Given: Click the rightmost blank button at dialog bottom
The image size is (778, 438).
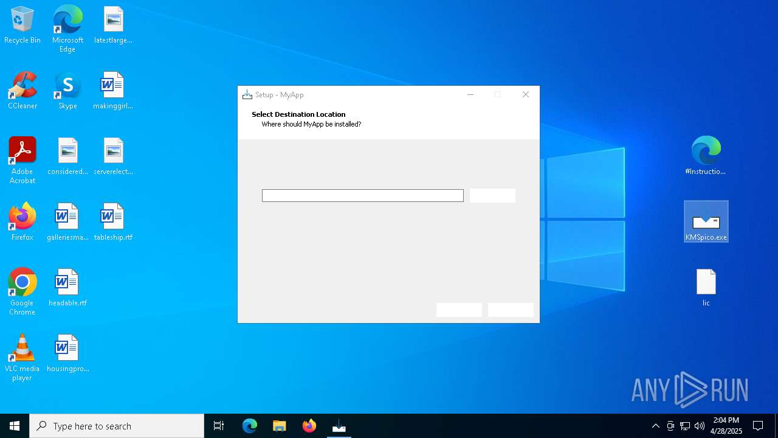Looking at the screenshot, I should pos(511,310).
